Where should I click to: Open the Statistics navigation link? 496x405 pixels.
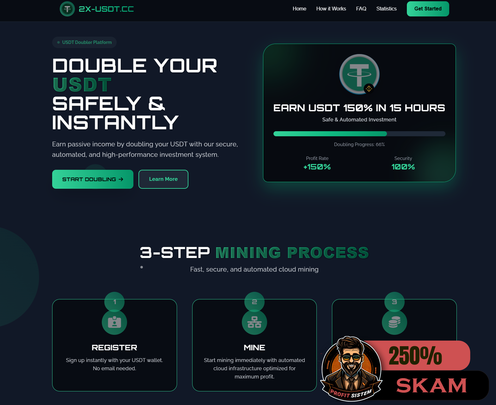pos(386,9)
